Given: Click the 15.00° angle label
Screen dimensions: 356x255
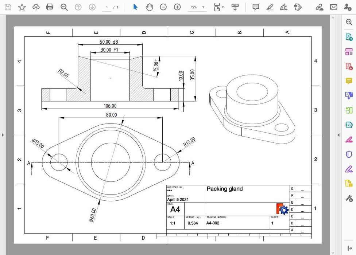Looking at the screenshot, I should (156, 66).
